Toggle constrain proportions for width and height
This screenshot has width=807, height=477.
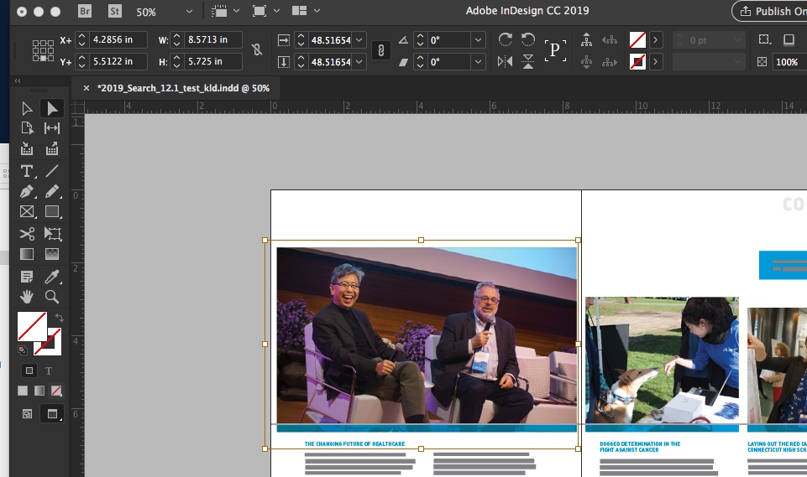257,49
